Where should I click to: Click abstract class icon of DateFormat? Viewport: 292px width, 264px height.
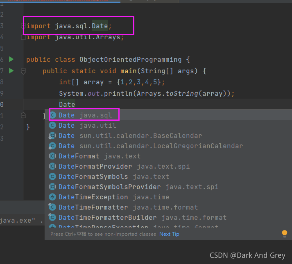click(52, 156)
